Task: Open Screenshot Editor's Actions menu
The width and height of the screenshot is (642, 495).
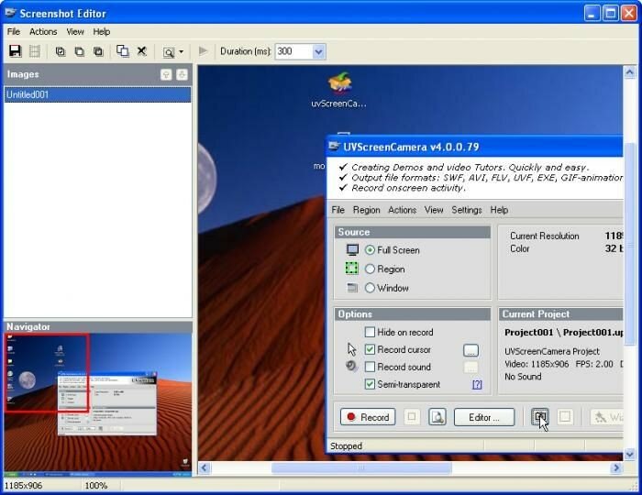Action: [43, 31]
